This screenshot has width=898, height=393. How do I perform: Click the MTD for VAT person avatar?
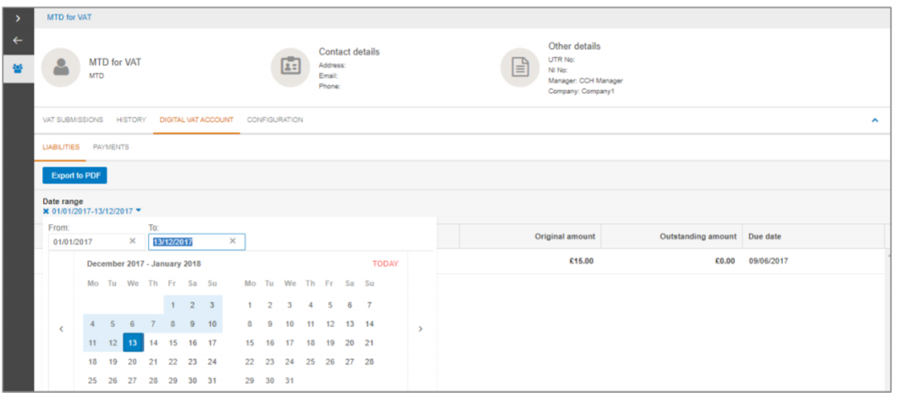(x=61, y=68)
